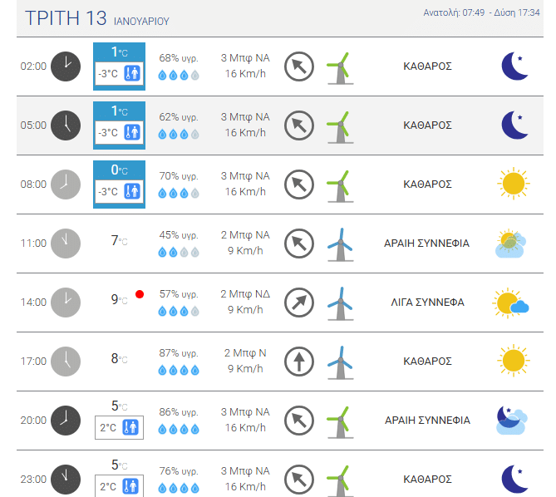Click the 2 Μπφ Ν wind text at 17:00
The width and height of the screenshot is (556, 497).
pyautogui.click(x=245, y=353)
